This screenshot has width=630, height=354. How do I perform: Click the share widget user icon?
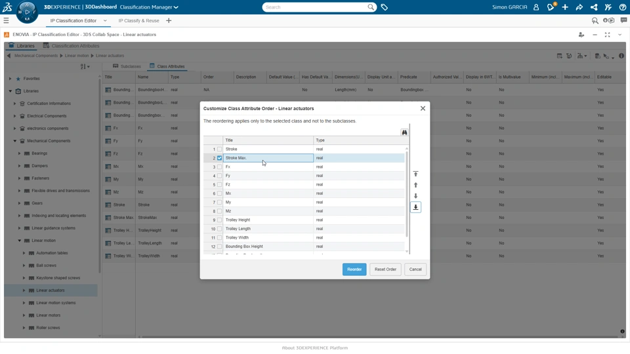coord(581,35)
